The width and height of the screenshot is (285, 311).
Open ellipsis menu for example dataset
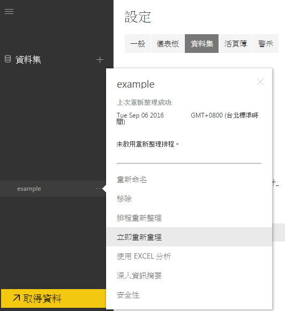[98, 189]
